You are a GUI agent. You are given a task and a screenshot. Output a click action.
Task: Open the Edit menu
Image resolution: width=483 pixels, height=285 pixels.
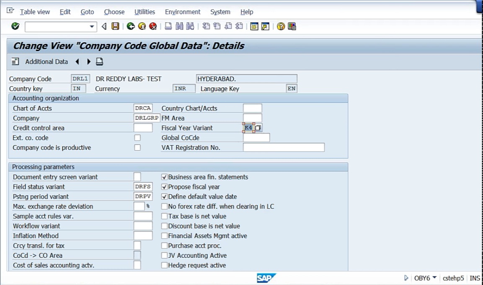[65, 12]
